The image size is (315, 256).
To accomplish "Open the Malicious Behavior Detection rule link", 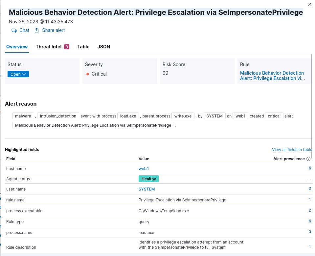I will [272, 76].
